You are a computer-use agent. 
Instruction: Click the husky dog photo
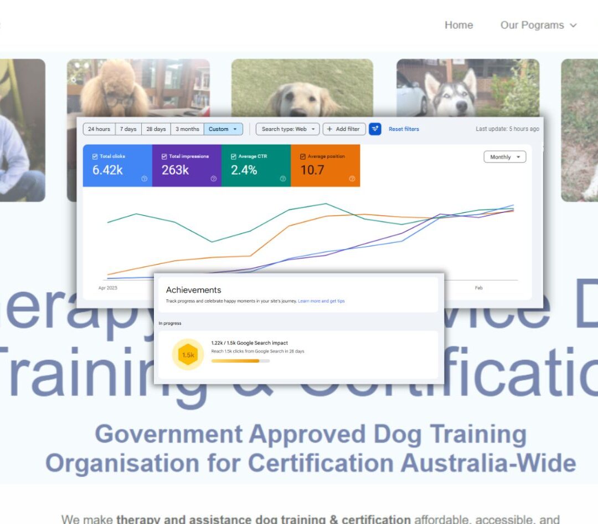point(468,88)
